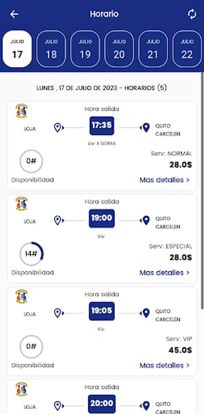
Task: Tap the company logo on the 19:05 trip
Action: click(x=22, y=296)
